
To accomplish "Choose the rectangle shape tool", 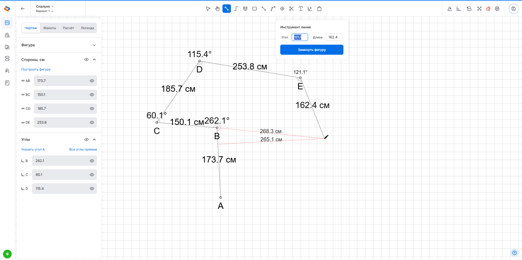I will 254,9.
